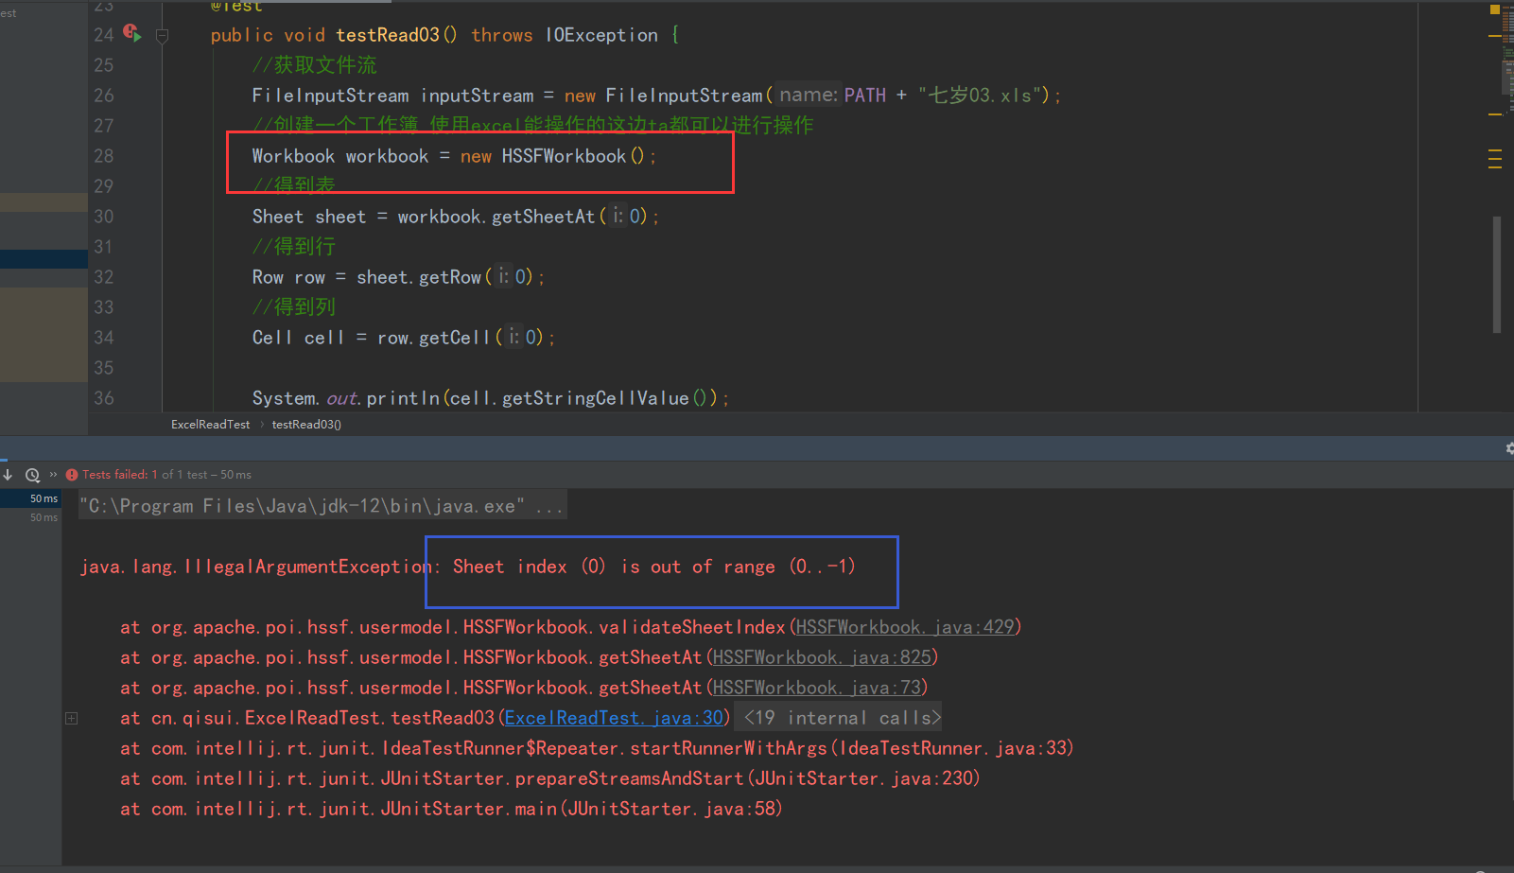Click the red 'Tests failed' error icon

point(72,474)
